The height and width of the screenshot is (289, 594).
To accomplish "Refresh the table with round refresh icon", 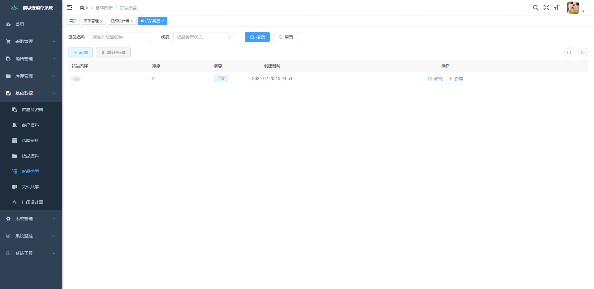I will point(583,52).
